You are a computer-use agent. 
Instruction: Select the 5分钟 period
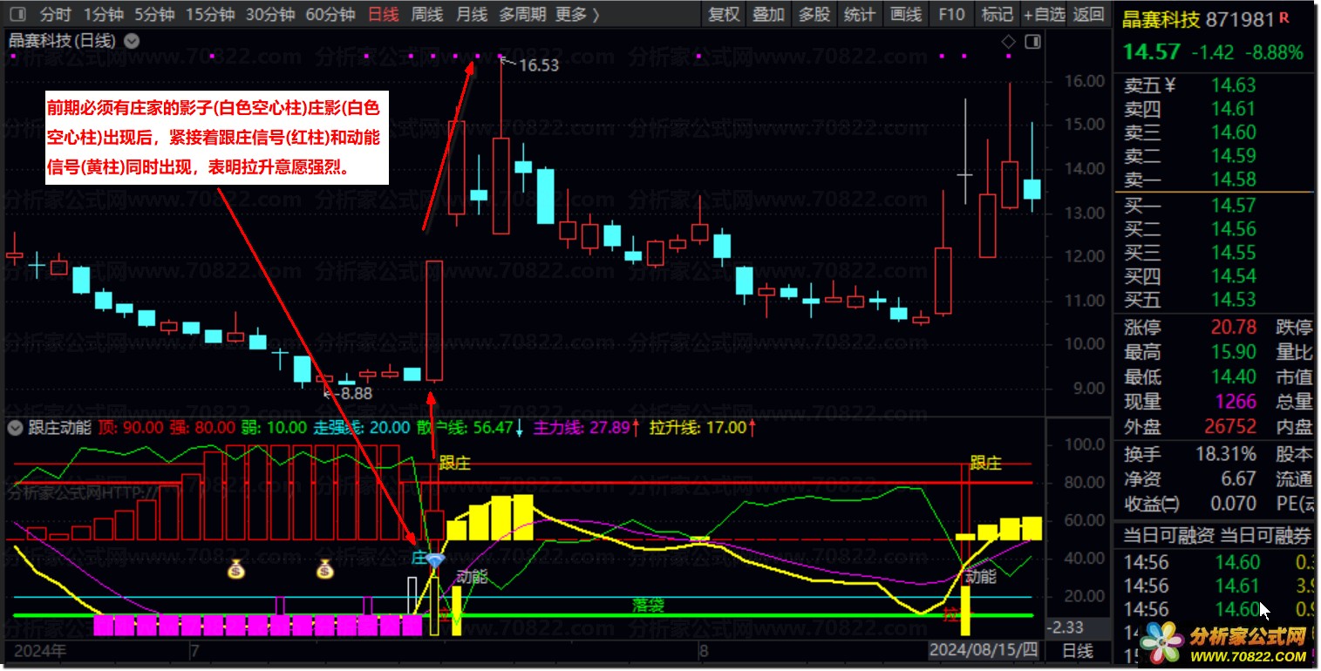(x=154, y=14)
